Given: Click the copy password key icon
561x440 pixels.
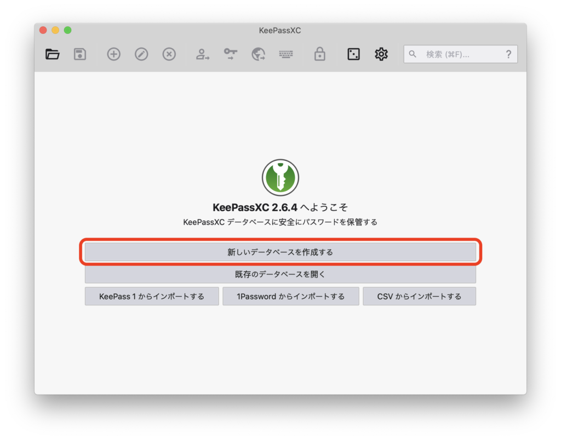Looking at the screenshot, I should pos(231,54).
